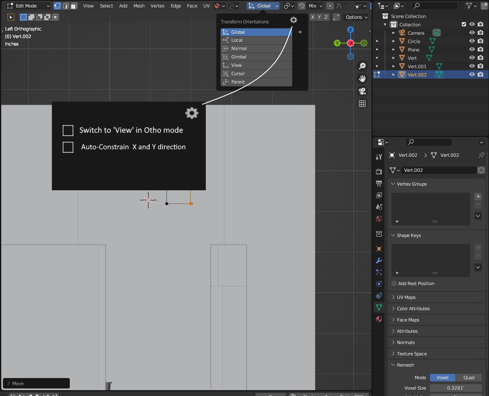489x396 pixels.
Task: Click the hand pan view icon
Action: (362, 79)
